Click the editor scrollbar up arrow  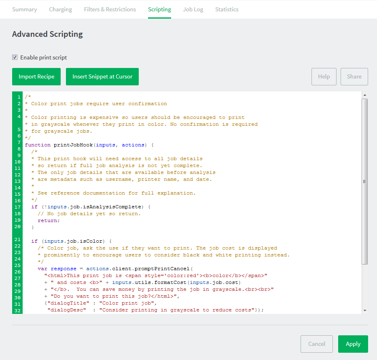[x=365, y=95]
